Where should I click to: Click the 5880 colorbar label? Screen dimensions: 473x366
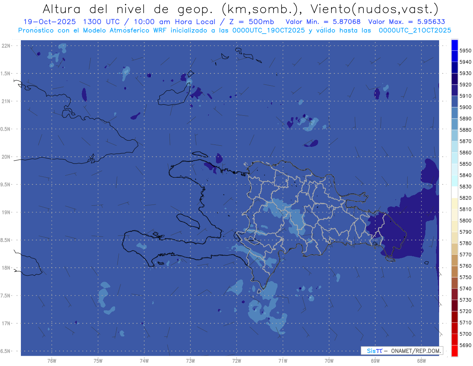(x=465, y=130)
